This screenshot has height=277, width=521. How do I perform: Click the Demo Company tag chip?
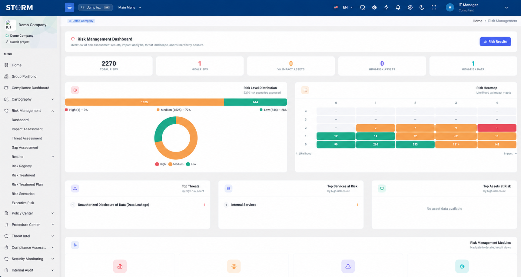click(81, 21)
